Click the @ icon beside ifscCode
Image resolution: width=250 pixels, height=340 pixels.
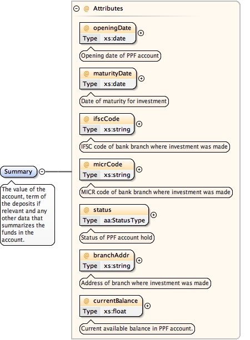click(87, 119)
